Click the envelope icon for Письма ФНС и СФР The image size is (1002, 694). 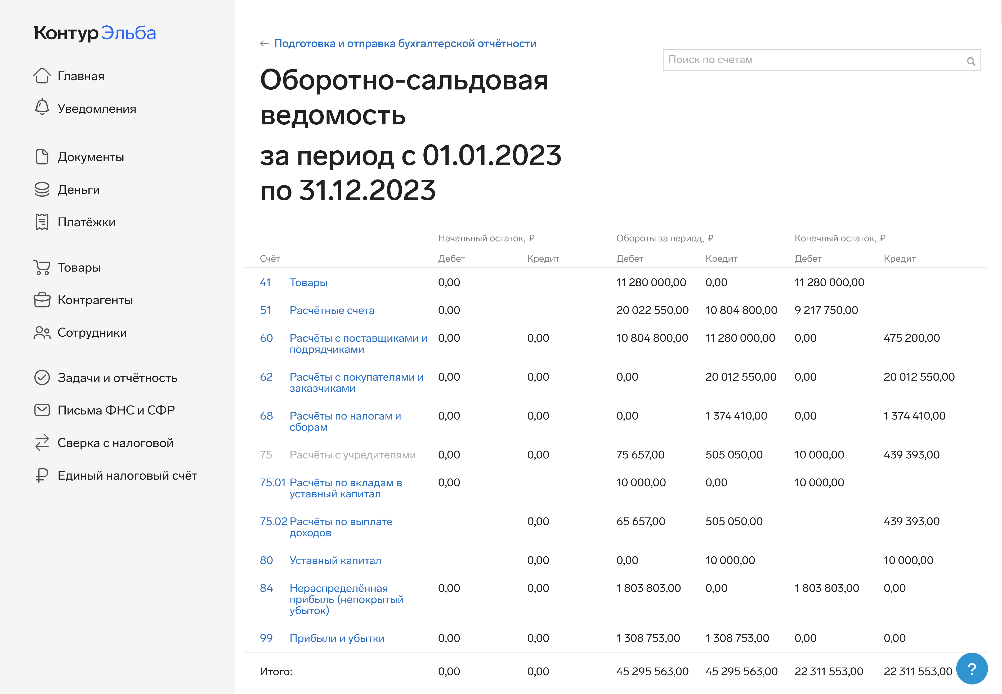pyautogui.click(x=42, y=410)
